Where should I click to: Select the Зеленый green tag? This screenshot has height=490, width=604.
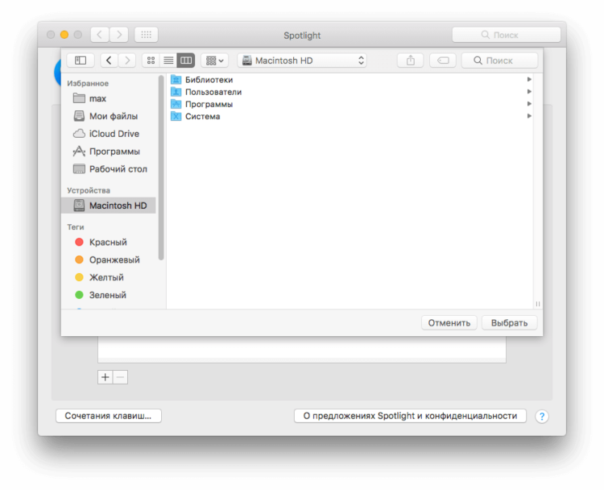pos(109,295)
